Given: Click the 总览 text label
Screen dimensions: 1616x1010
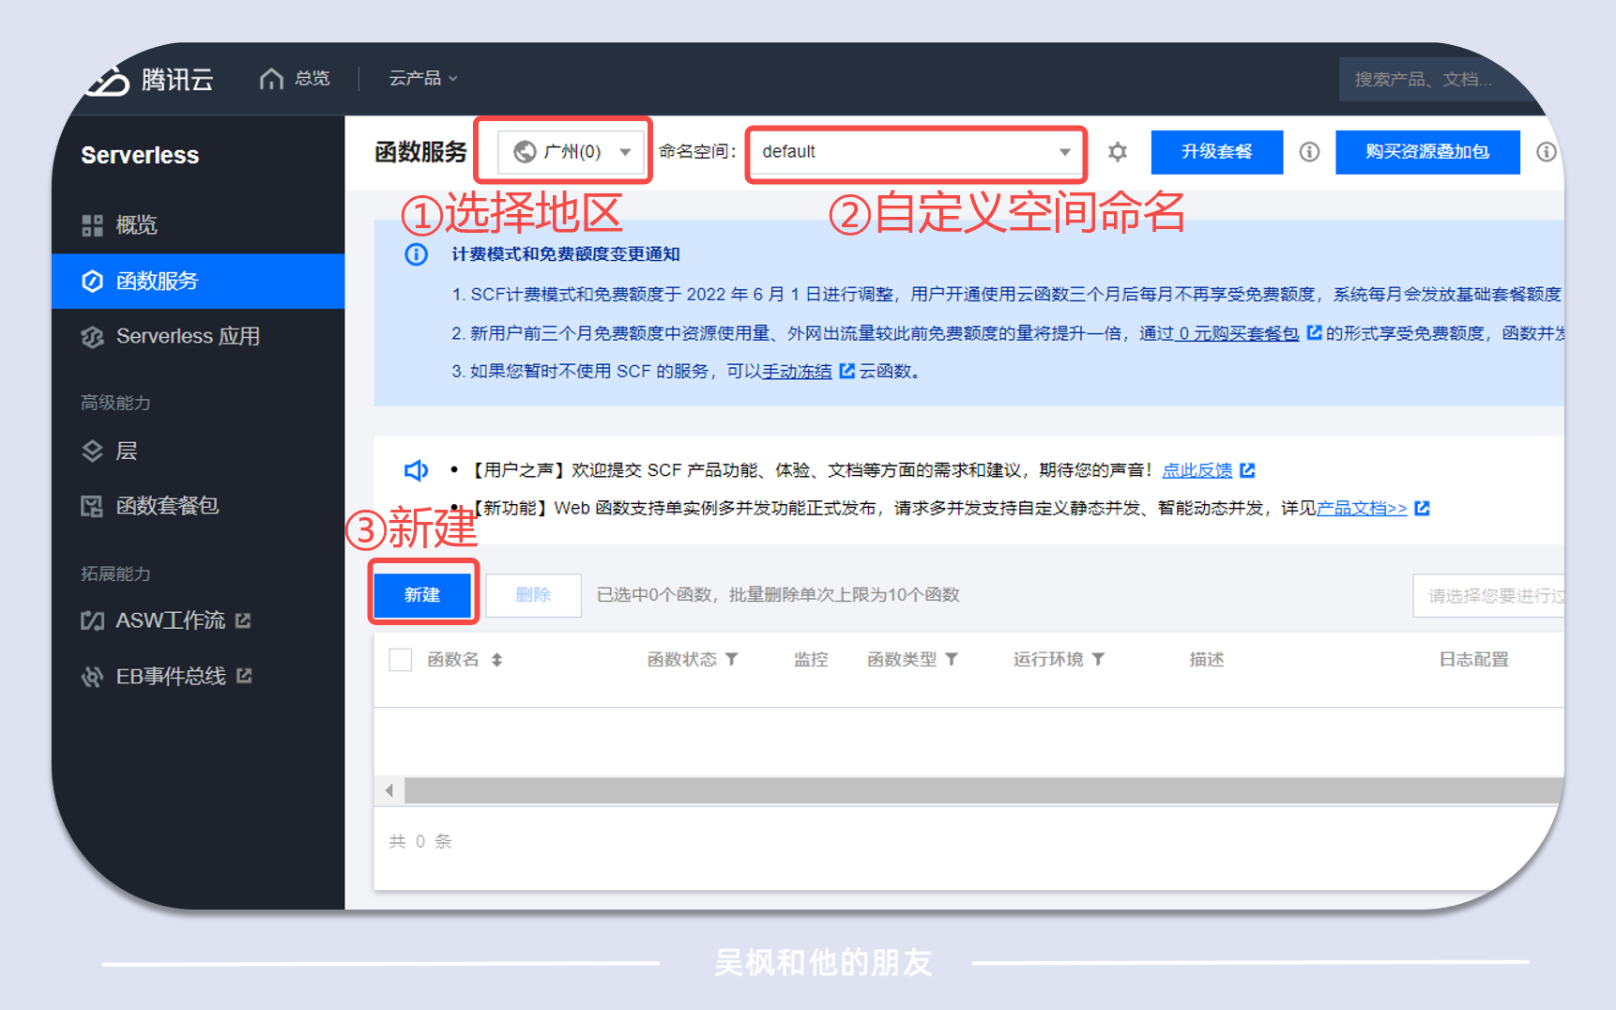Looking at the screenshot, I should [313, 79].
